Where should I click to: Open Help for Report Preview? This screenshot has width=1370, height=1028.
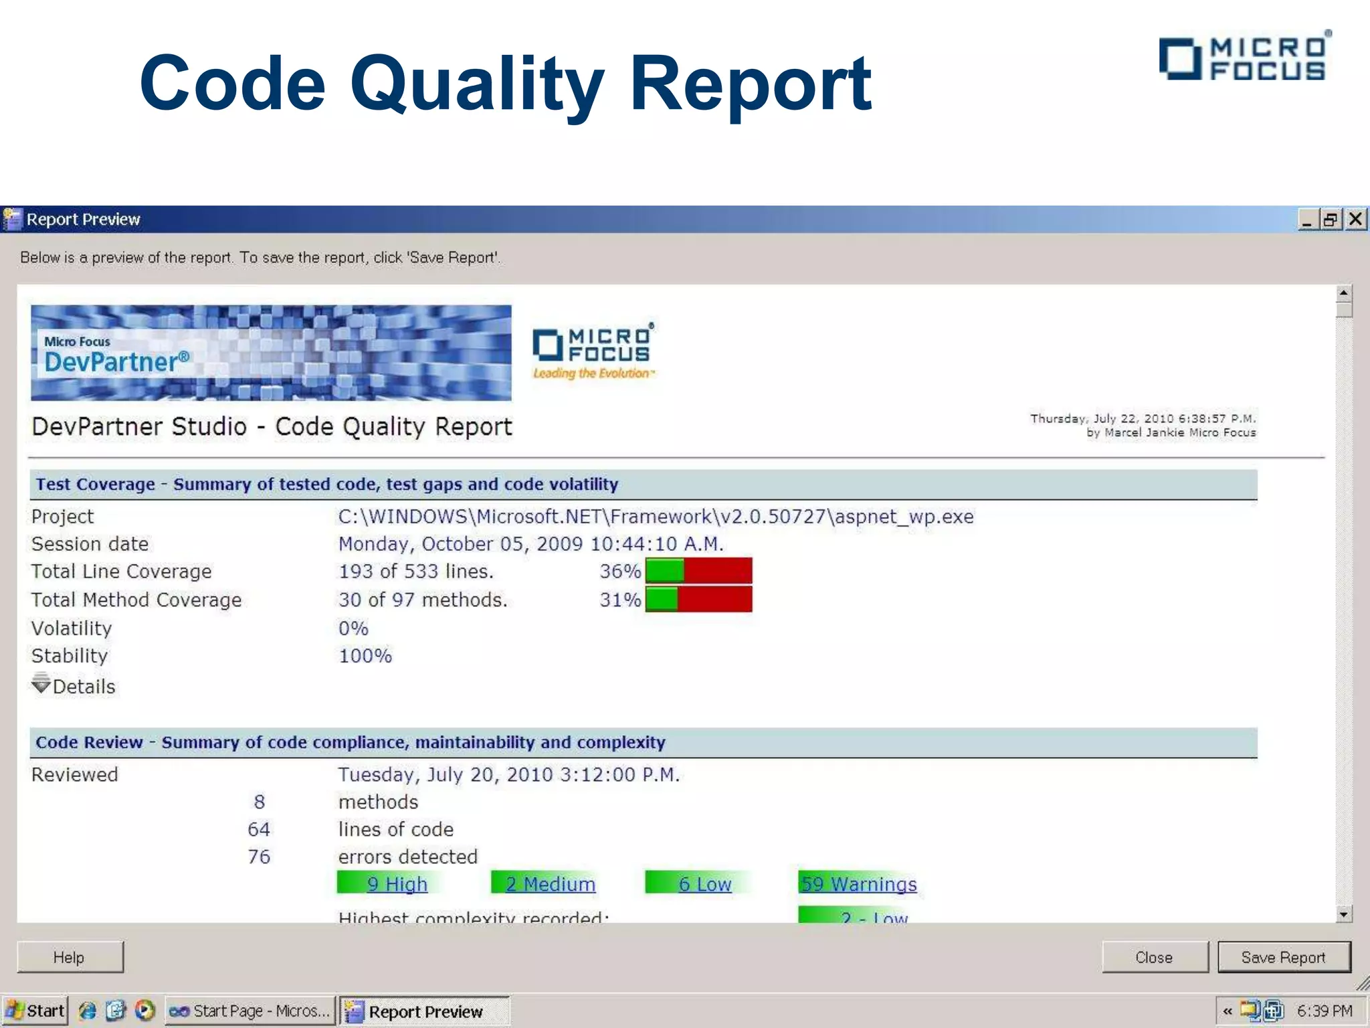(x=70, y=957)
